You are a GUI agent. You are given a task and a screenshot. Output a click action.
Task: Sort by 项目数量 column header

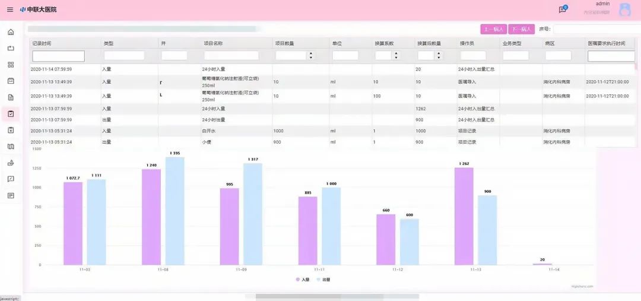pyautogui.click(x=301, y=43)
